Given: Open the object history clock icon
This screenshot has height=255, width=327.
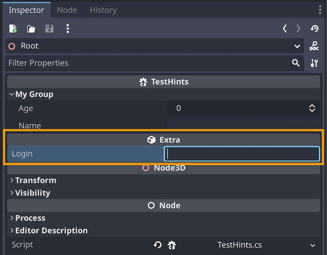Looking at the screenshot, I should point(314,29).
